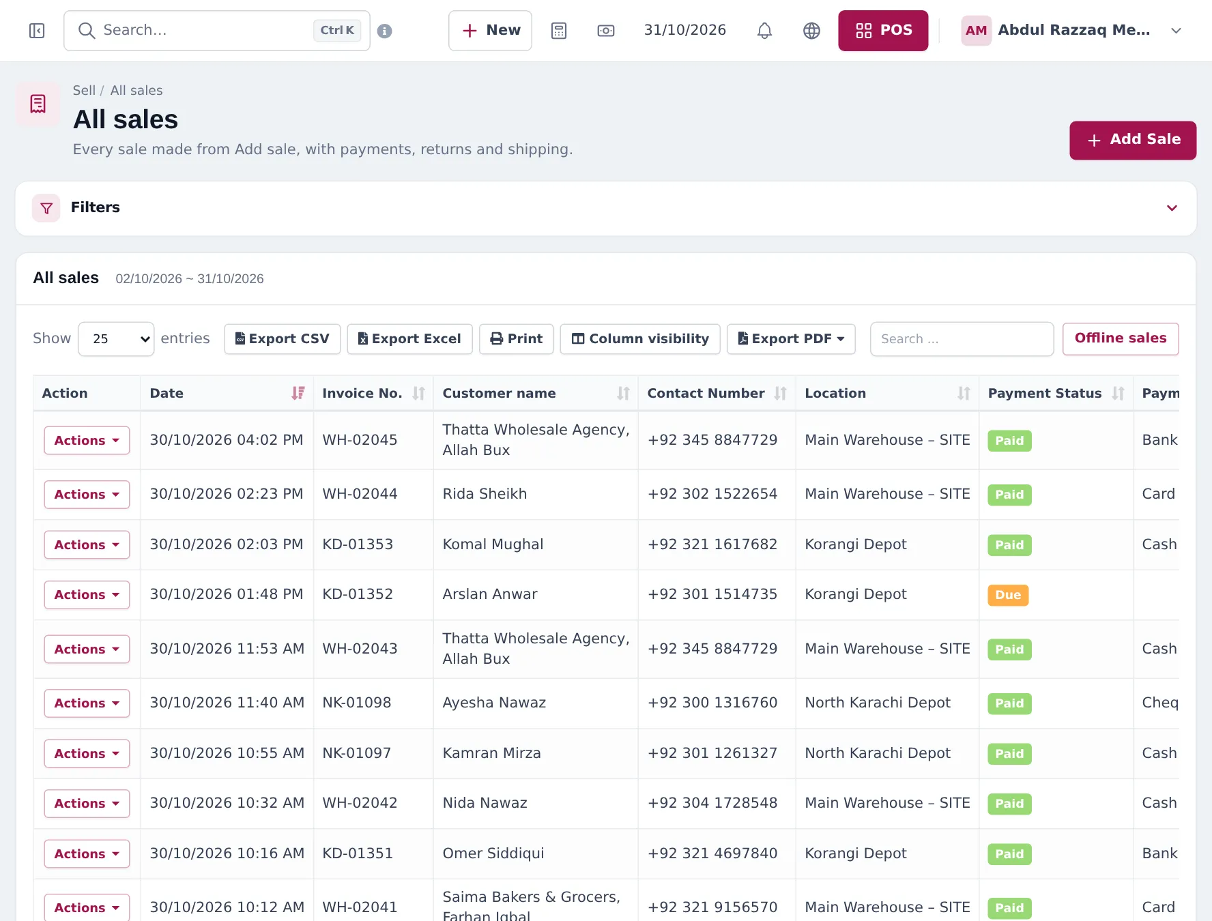Focus the top Search field
The image size is (1212, 921).
[217, 31]
